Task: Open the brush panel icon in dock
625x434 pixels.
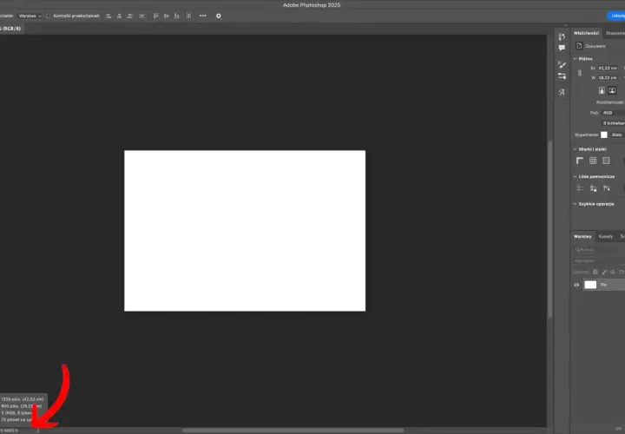Action: click(x=562, y=64)
